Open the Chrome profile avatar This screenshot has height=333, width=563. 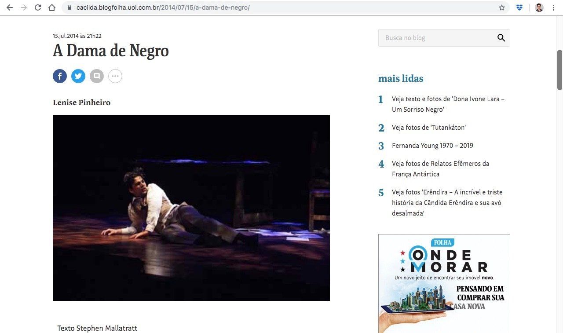point(539,7)
